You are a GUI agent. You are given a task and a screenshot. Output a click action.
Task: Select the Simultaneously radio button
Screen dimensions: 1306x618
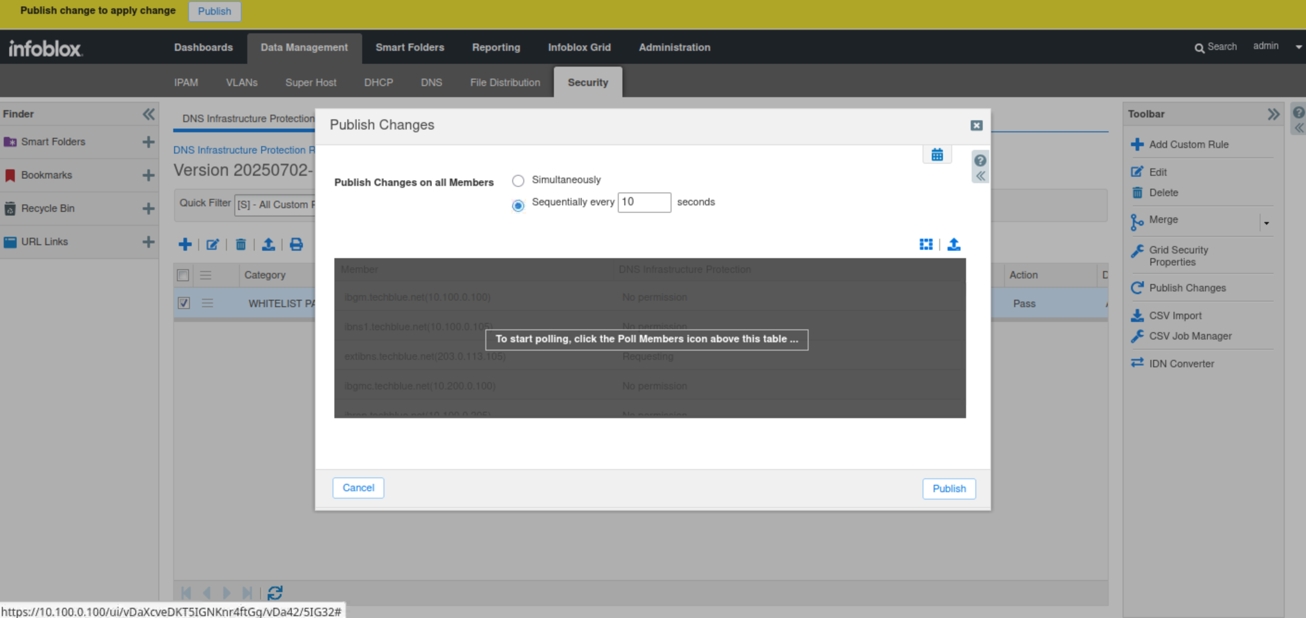pyautogui.click(x=518, y=181)
